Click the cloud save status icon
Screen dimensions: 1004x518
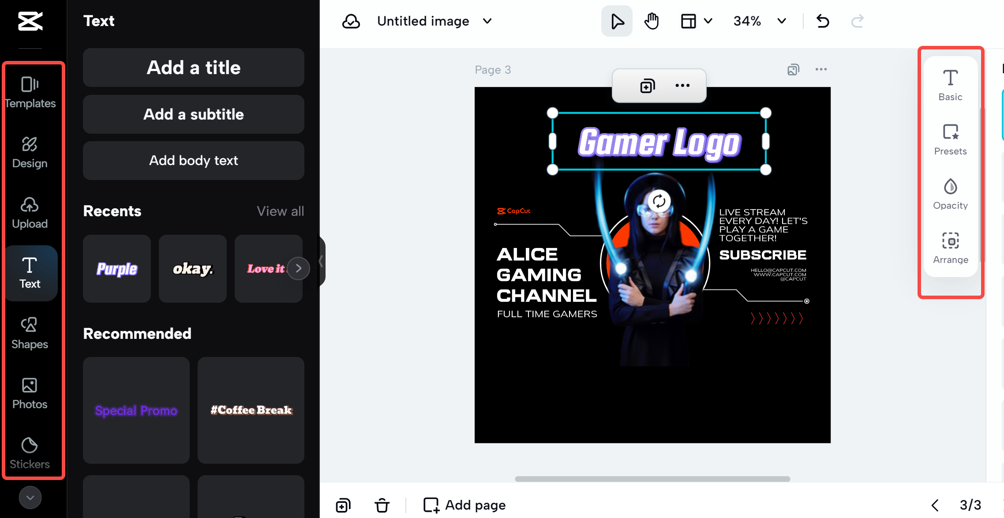click(x=351, y=21)
